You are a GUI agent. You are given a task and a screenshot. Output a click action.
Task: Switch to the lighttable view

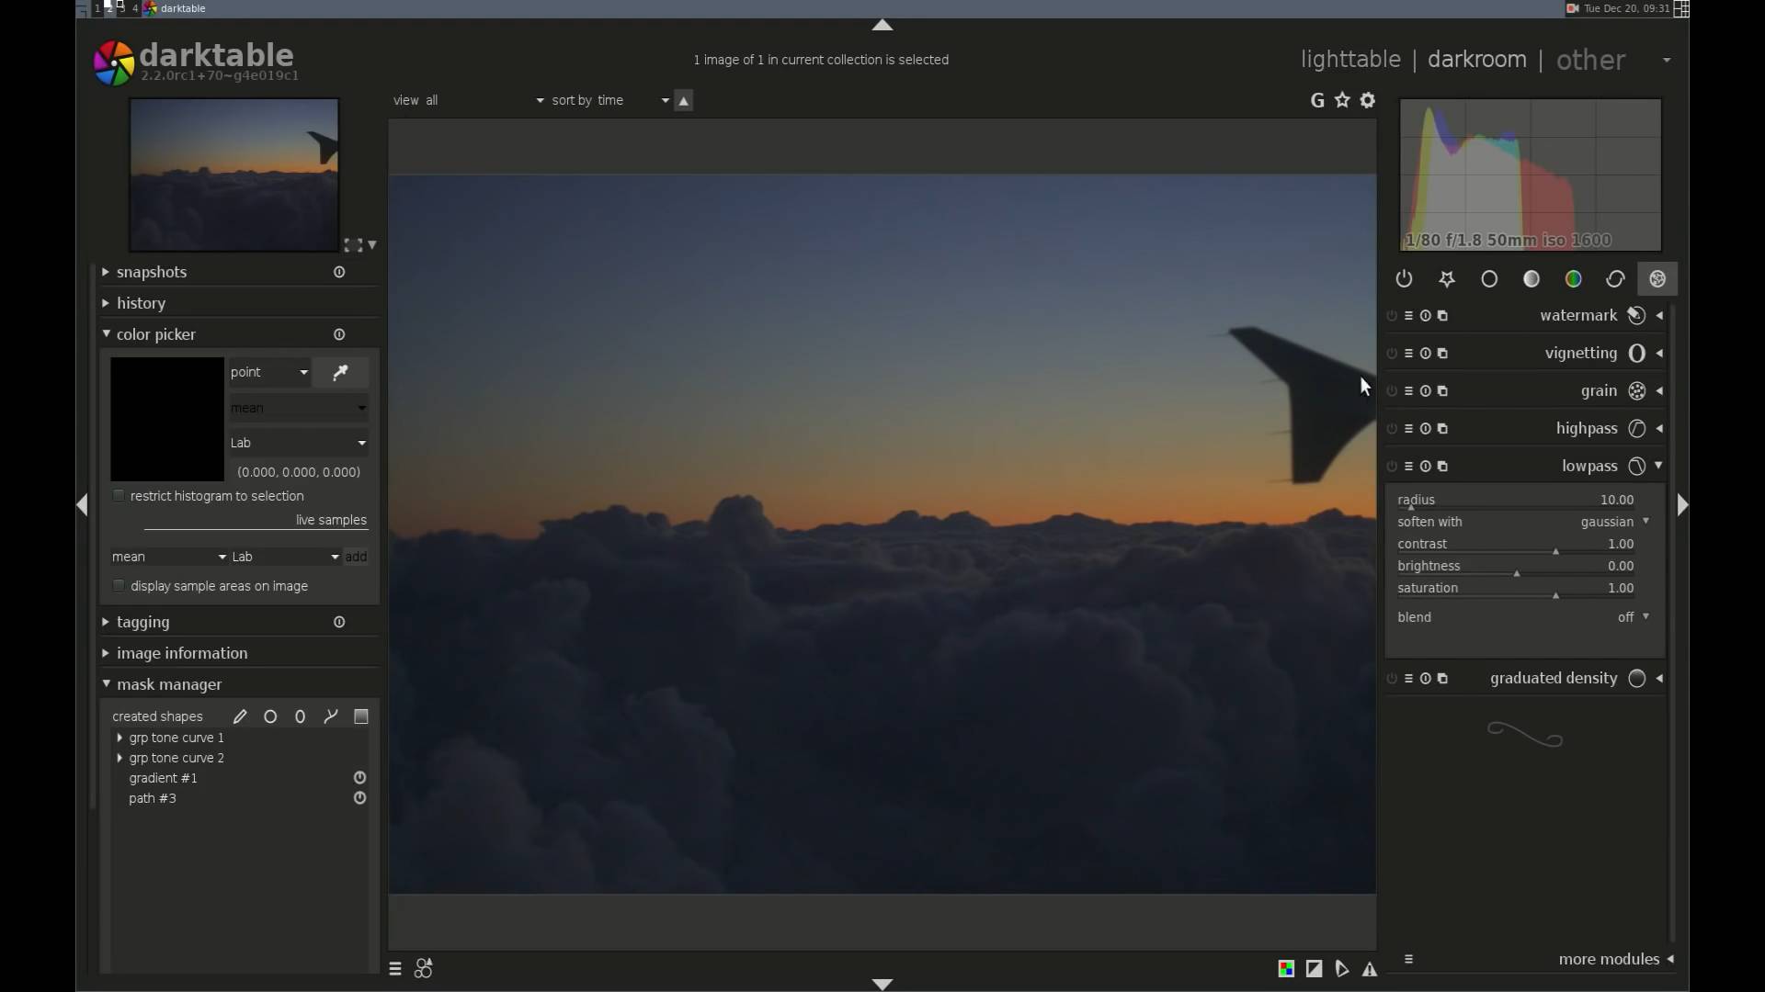point(1350,60)
